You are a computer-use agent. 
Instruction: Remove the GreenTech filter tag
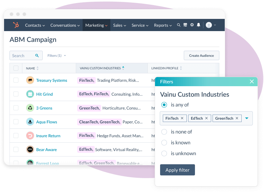[237, 118]
